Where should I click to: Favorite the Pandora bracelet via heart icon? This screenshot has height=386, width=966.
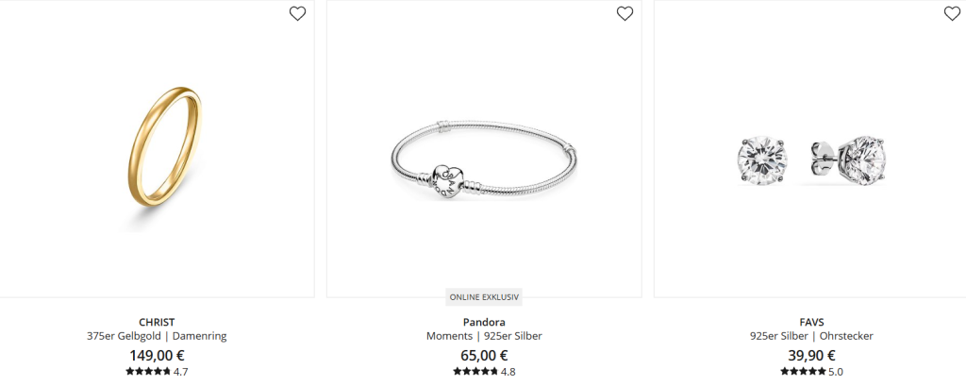(625, 13)
